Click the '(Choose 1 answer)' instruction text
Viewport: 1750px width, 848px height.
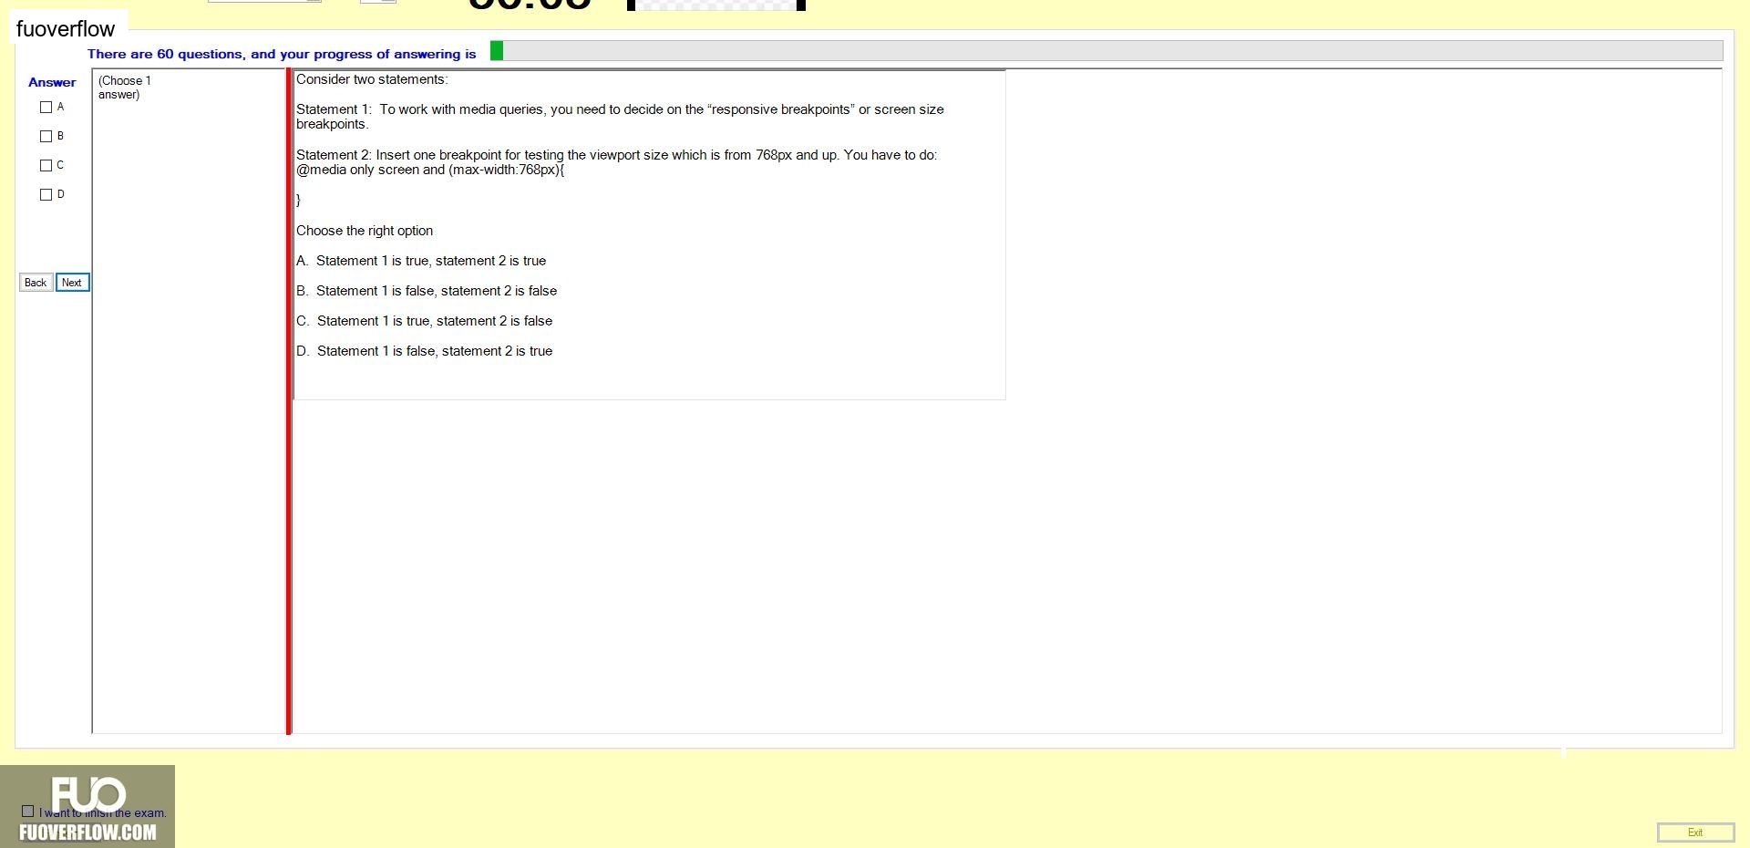pos(125,88)
